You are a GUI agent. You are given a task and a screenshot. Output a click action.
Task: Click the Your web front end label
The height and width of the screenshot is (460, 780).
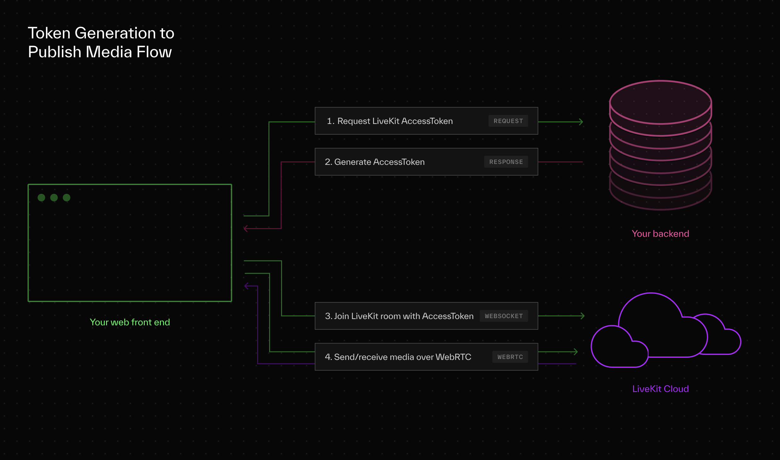[x=130, y=322]
